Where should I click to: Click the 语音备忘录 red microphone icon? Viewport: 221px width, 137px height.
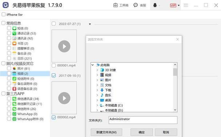point(15,89)
